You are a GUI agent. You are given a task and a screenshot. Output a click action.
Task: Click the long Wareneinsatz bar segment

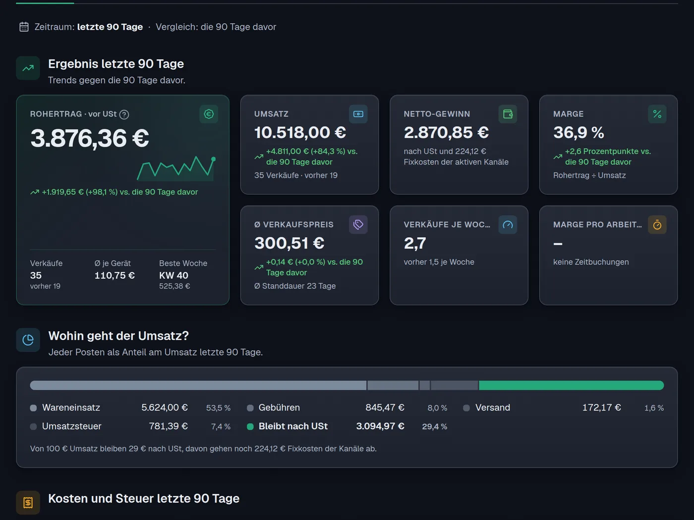click(x=198, y=385)
